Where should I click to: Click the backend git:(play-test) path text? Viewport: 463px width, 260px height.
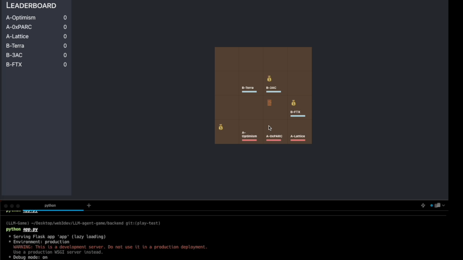pos(83,223)
